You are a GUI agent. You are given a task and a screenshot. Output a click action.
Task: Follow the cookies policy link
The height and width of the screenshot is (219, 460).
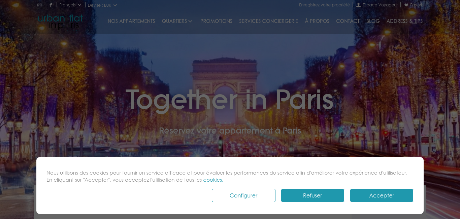[x=213, y=180]
